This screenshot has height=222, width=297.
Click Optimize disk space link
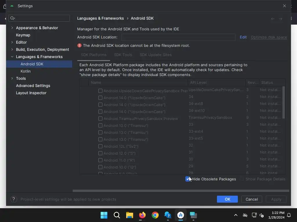pos(269,37)
